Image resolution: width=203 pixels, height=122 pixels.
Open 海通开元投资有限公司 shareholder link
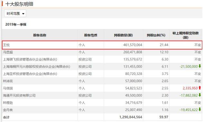tap(19, 95)
